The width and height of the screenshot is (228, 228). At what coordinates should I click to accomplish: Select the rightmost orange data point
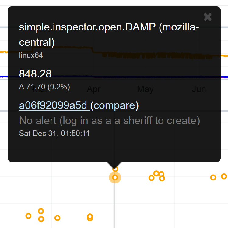(224, 176)
